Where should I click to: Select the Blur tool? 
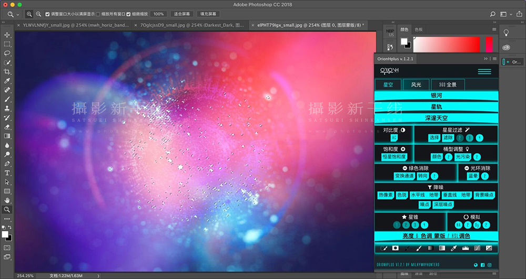pos(7,145)
